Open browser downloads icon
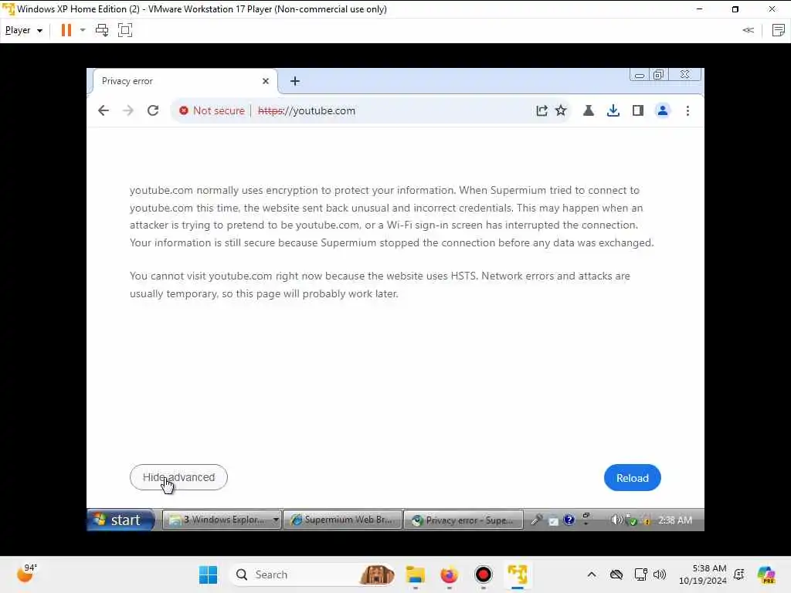The width and height of the screenshot is (791, 593). click(613, 110)
